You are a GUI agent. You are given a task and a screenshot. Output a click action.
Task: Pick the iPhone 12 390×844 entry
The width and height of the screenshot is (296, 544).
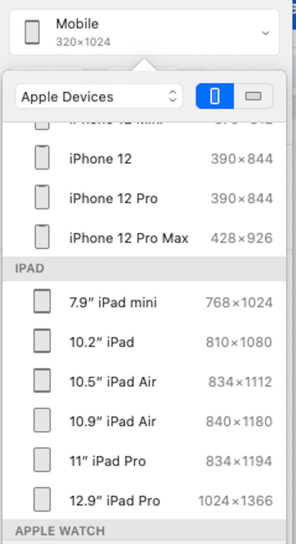[101, 159]
